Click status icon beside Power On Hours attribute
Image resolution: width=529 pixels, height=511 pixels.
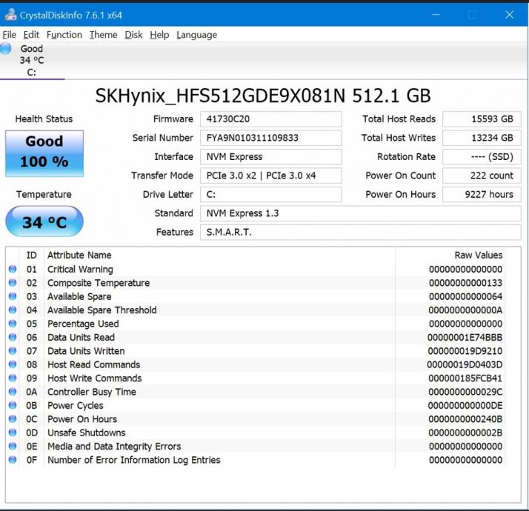13,419
